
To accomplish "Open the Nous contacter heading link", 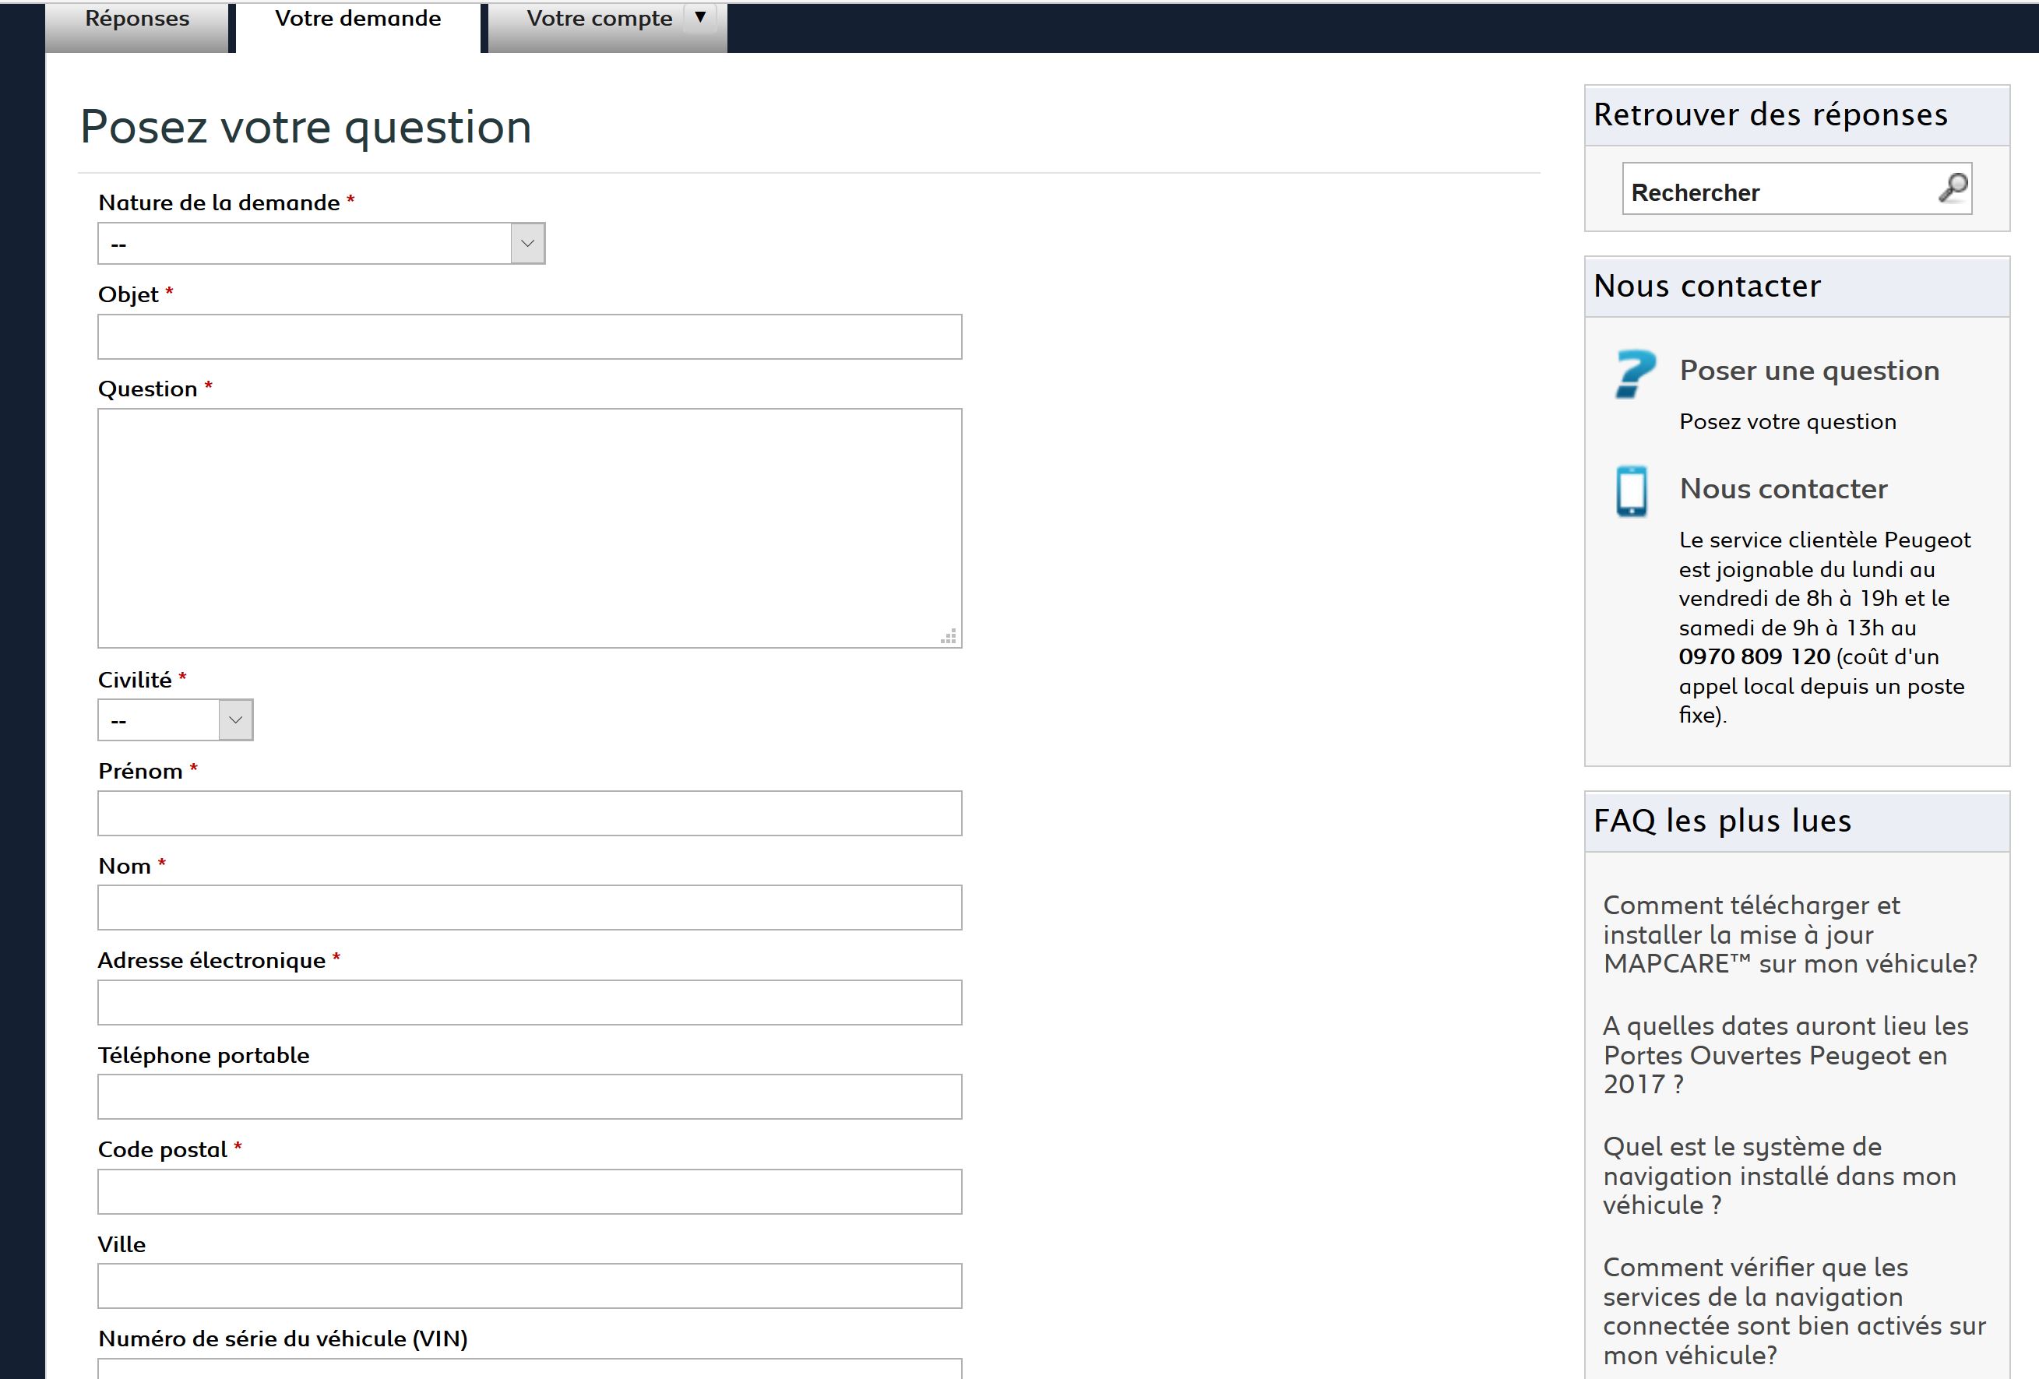I will coord(1783,489).
